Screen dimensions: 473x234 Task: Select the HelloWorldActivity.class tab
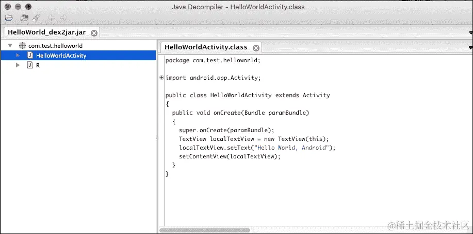point(206,47)
